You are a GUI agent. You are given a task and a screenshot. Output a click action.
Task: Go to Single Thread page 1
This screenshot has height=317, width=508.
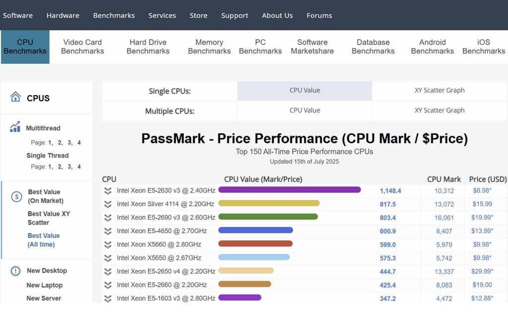[x=50, y=167]
